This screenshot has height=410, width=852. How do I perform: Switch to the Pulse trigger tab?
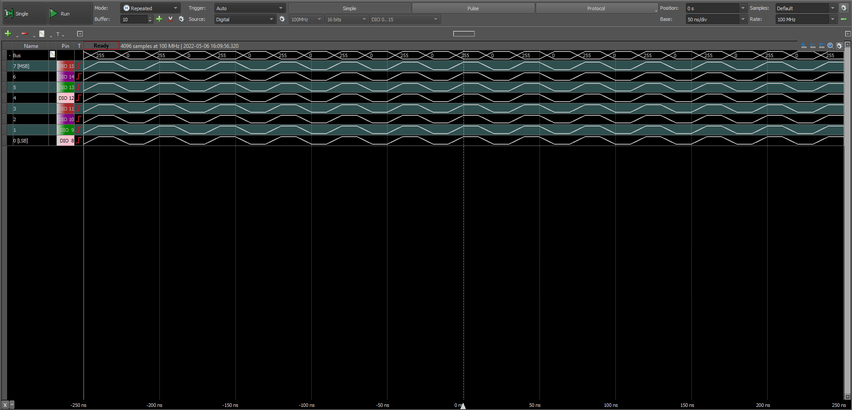pos(473,8)
